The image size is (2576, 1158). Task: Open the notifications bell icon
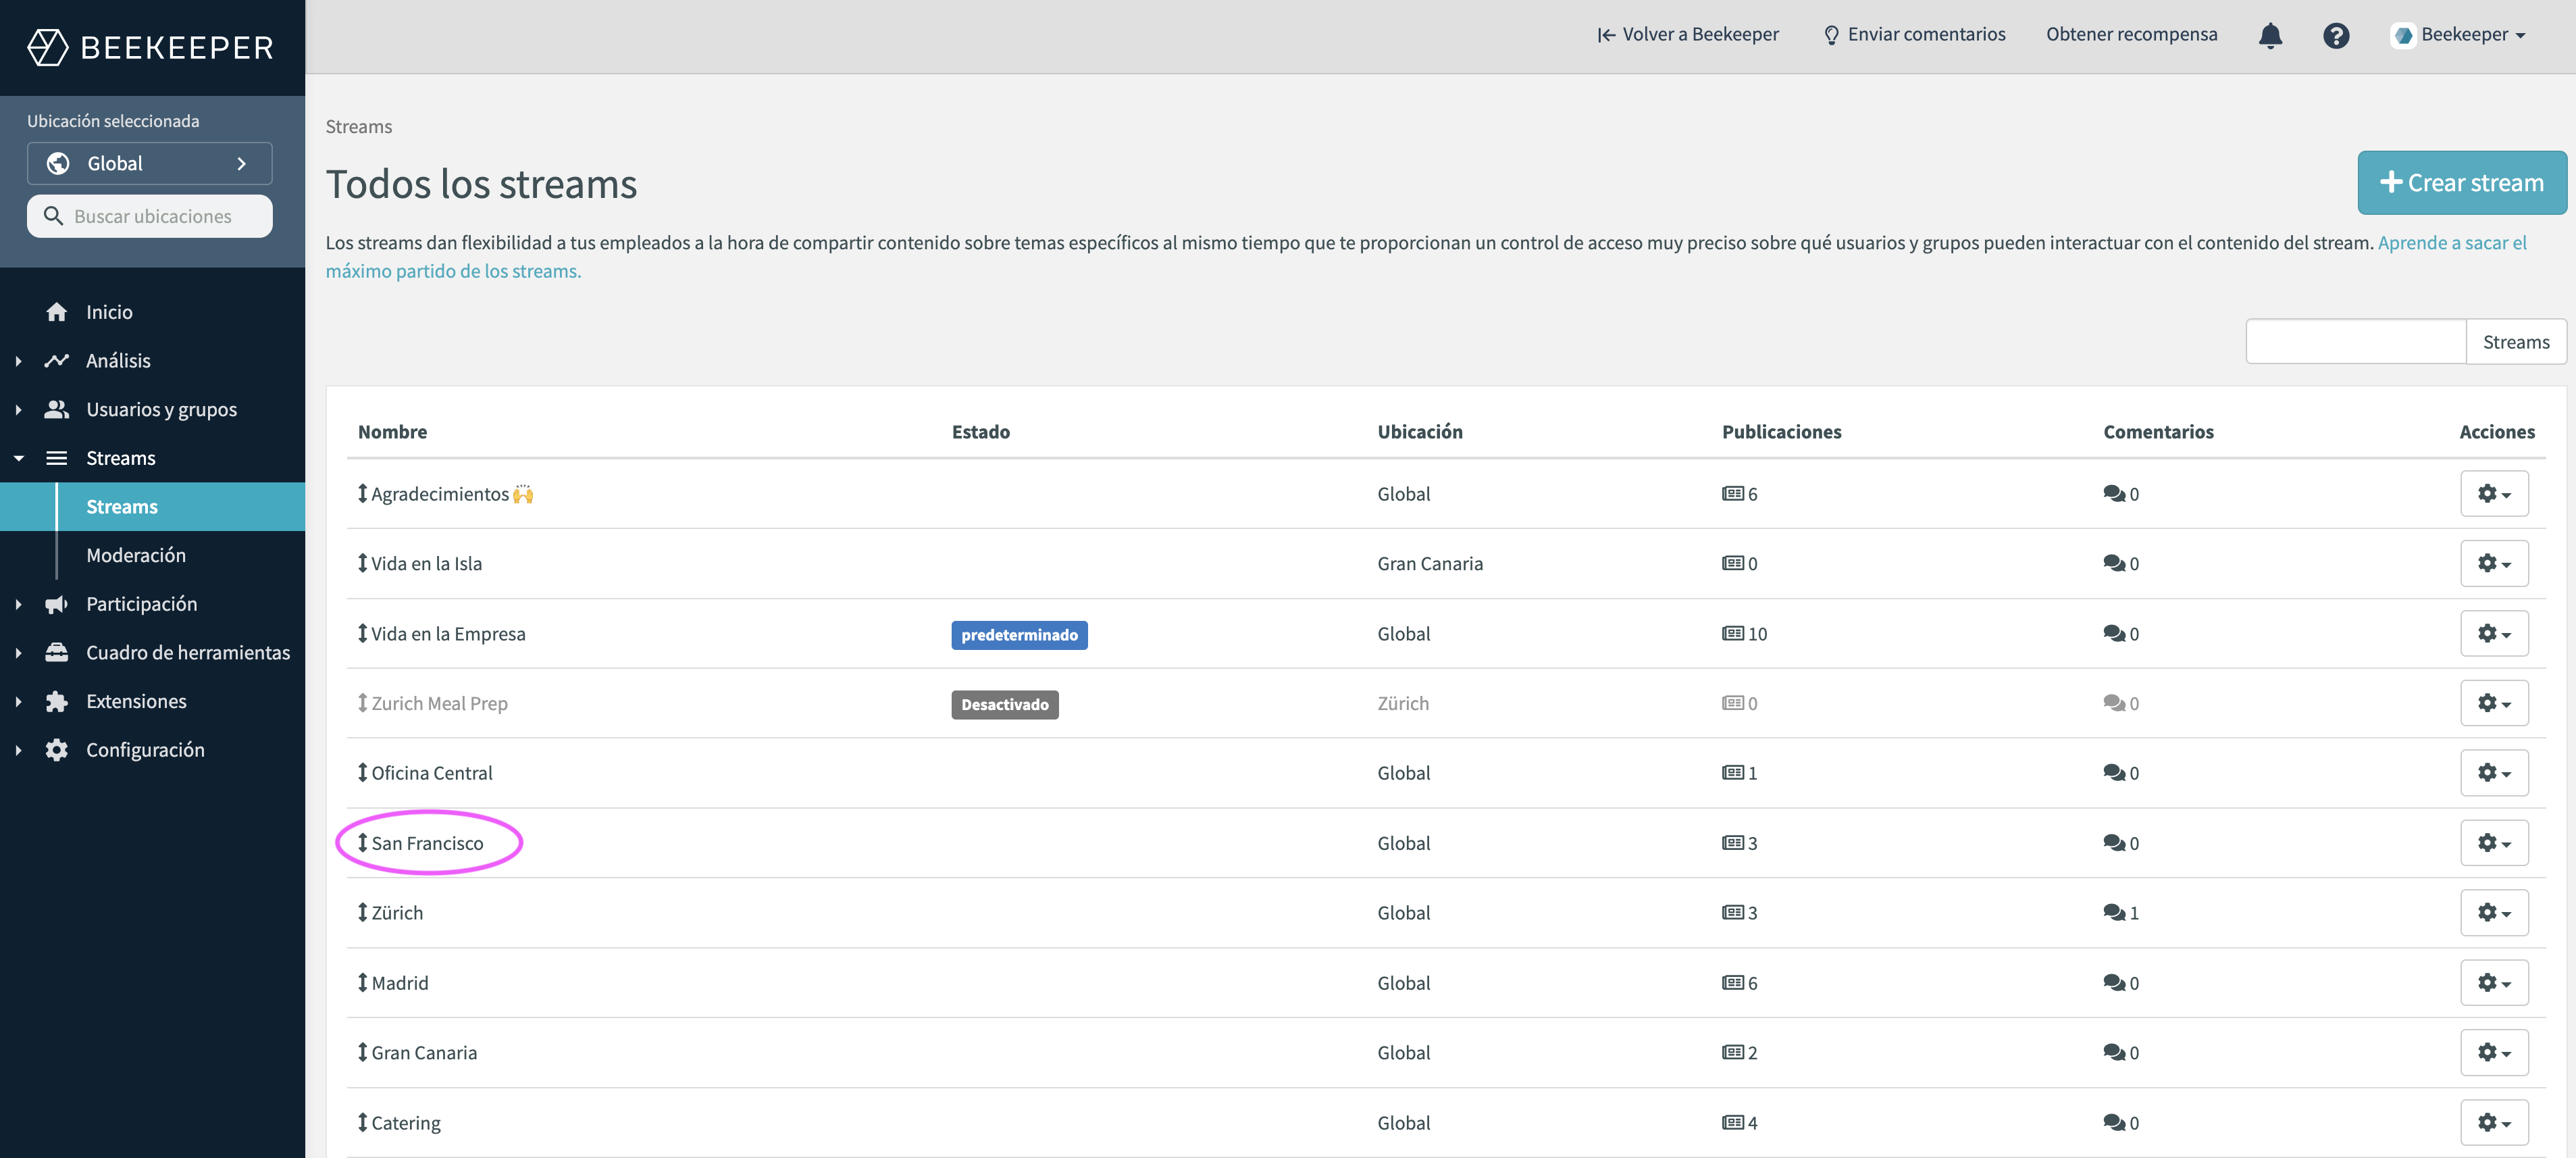click(2270, 35)
